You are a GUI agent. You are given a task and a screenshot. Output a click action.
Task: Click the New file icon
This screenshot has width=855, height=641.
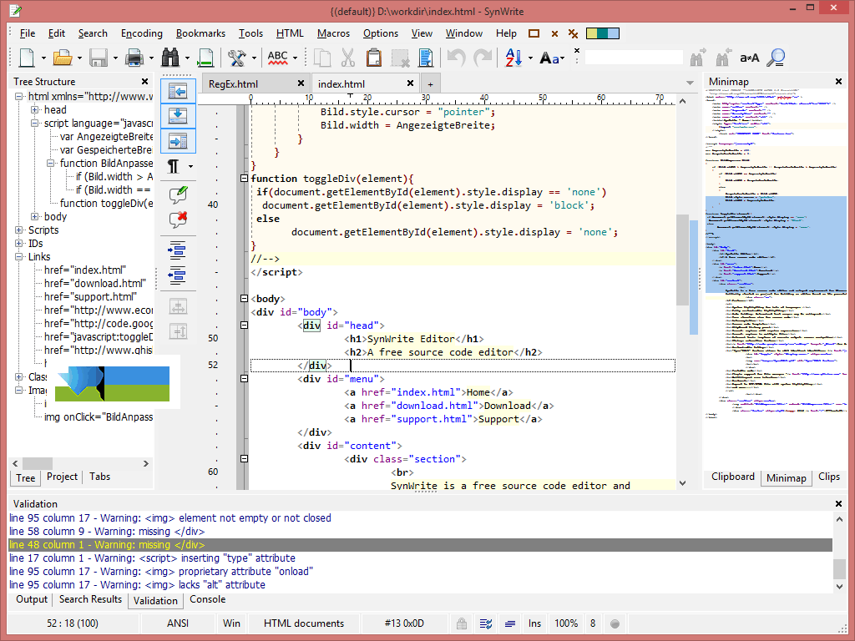click(27, 58)
